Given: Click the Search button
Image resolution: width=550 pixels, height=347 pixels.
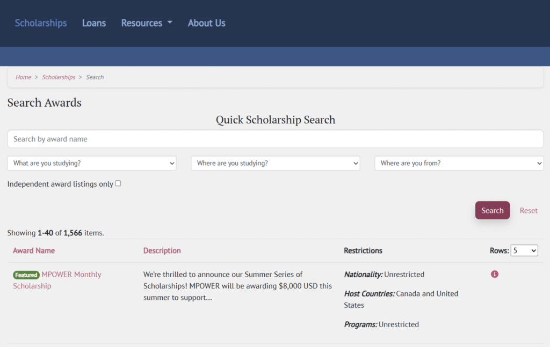Looking at the screenshot, I should [493, 210].
